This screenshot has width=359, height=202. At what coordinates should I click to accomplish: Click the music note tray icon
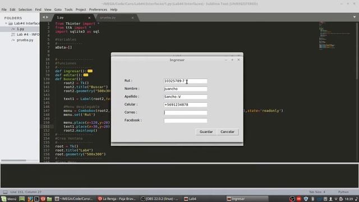[x=357, y=199]
